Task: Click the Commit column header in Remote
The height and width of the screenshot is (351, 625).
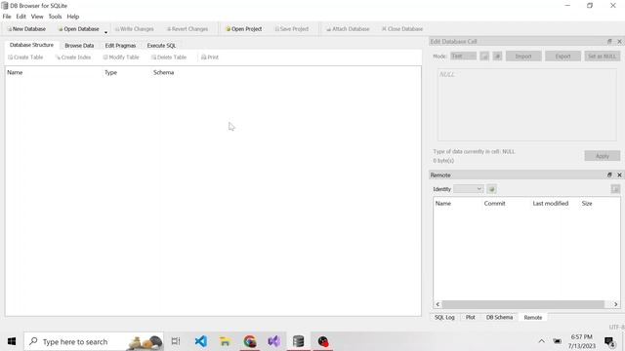Action: [495, 204]
